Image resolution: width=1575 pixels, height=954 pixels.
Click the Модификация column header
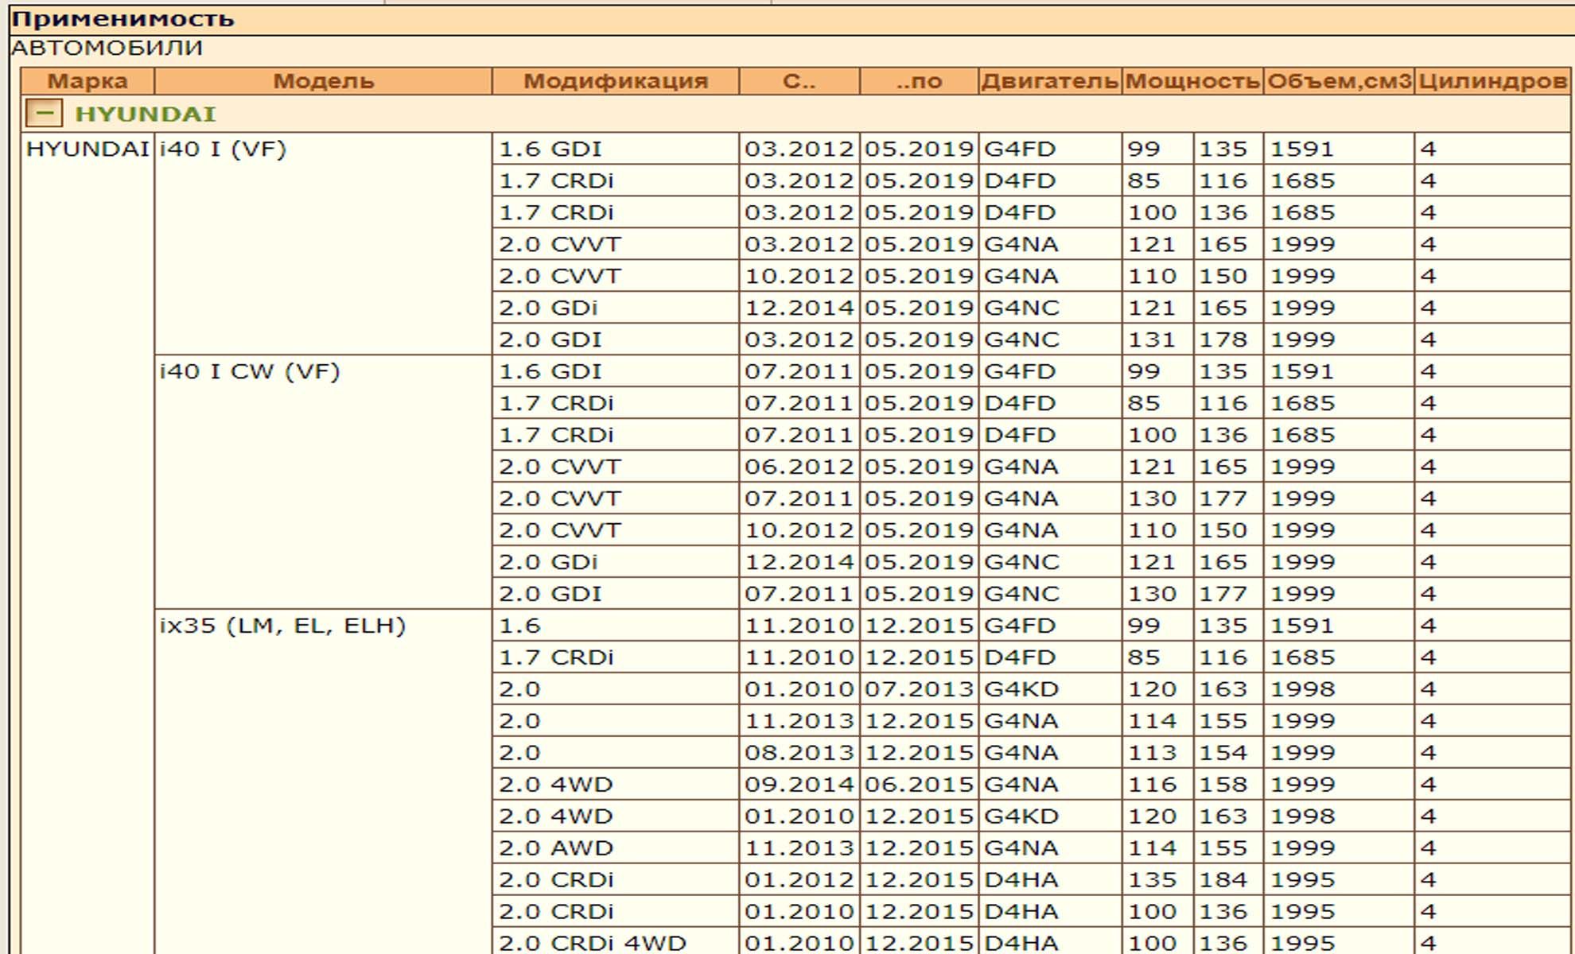pyautogui.click(x=615, y=81)
